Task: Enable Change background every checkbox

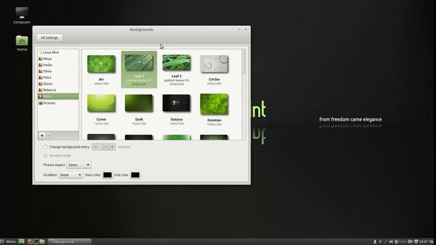Action: tap(46, 147)
